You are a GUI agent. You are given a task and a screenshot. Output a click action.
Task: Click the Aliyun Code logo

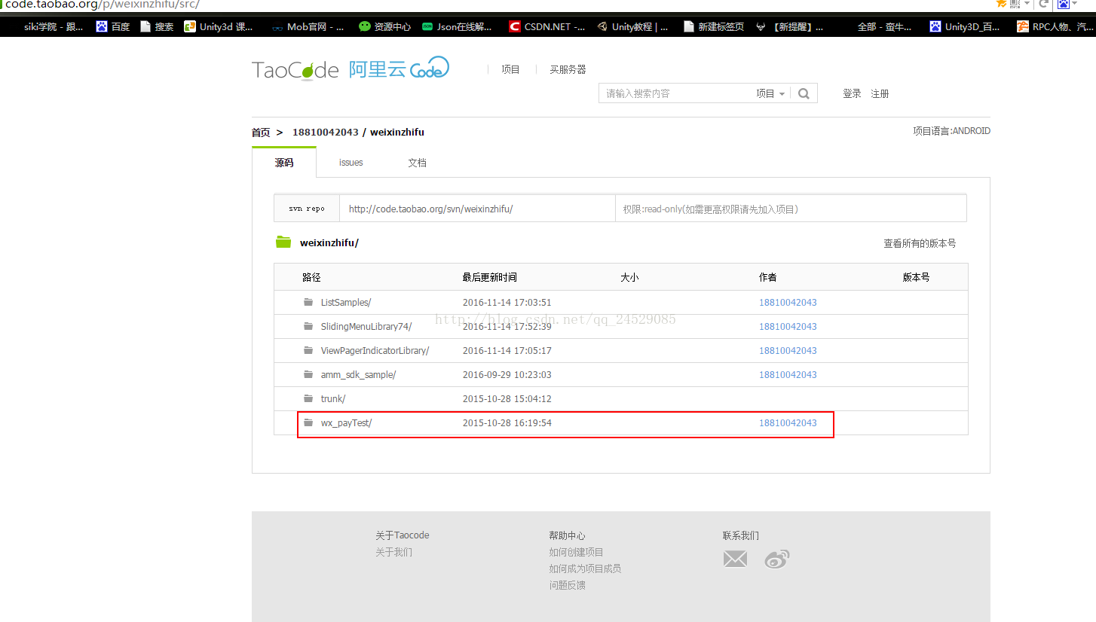399,69
